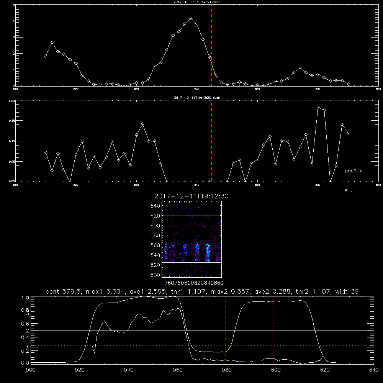
Task: Click the '520' y-axis label of spectrogram image
Action: coord(155,265)
